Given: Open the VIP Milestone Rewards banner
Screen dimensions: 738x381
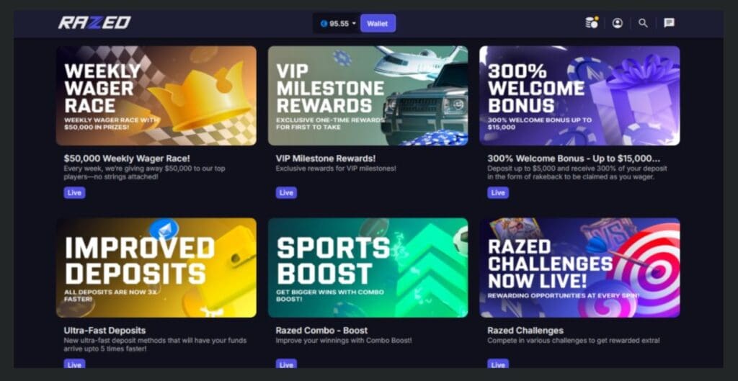Looking at the screenshot, I should [368, 96].
